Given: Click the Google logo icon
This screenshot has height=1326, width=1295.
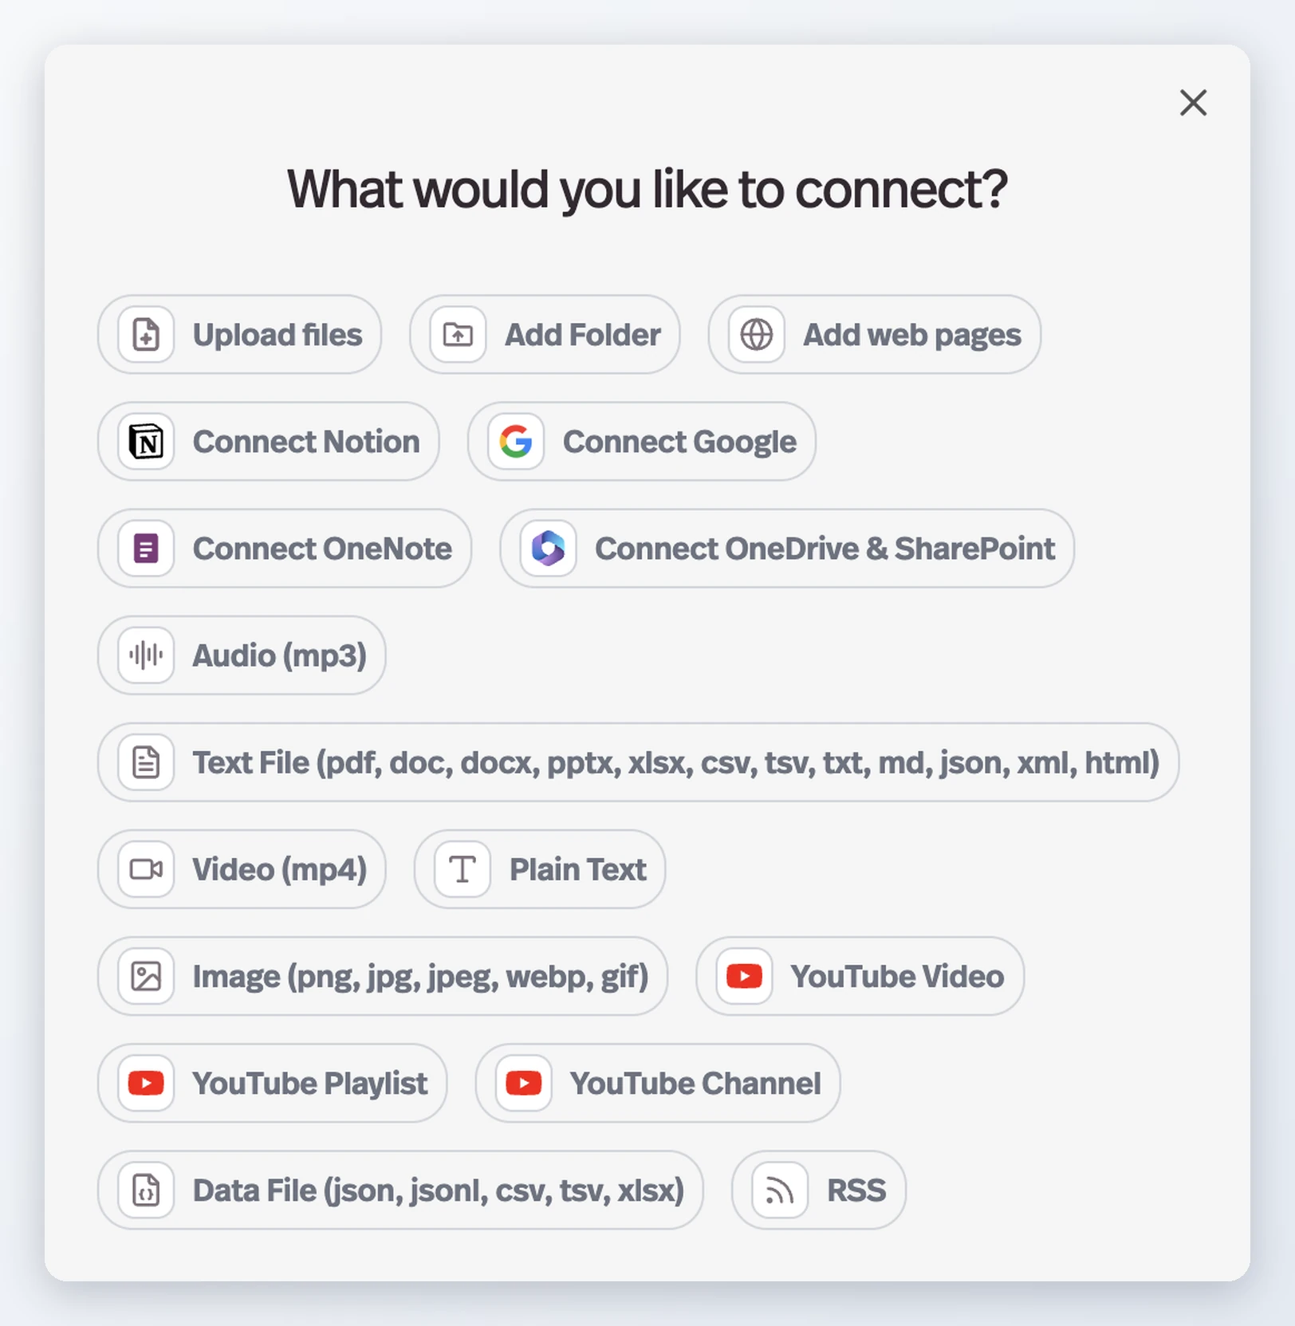Looking at the screenshot, I should 516,442.
